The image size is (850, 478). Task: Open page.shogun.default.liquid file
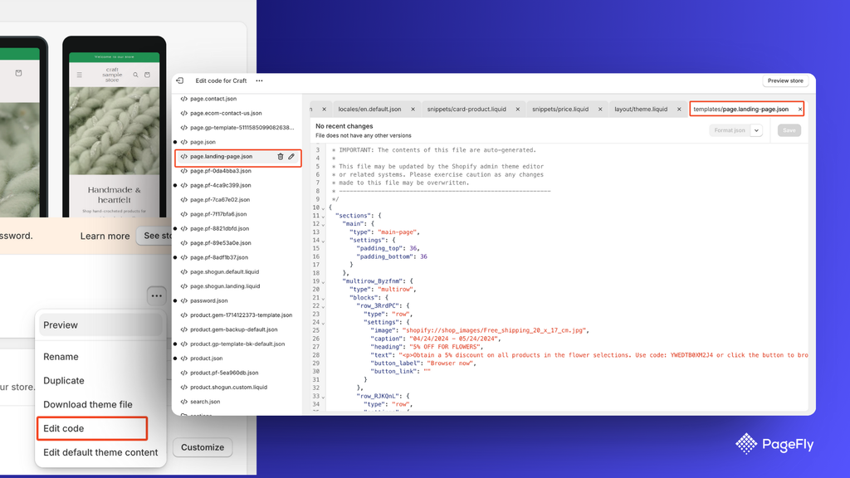[x=224, y=272]
